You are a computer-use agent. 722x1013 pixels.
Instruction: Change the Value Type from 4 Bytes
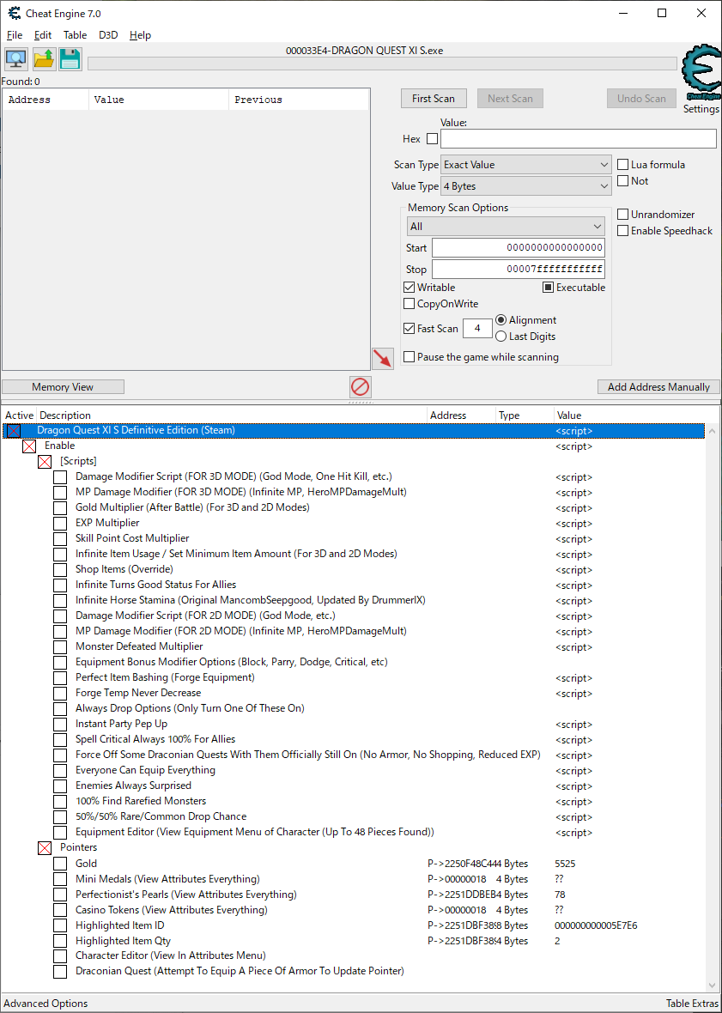point(525,185)
